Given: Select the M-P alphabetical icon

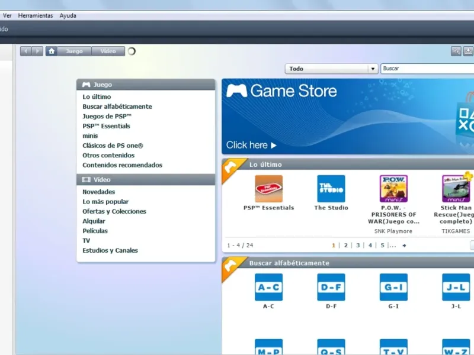Looking at the screenshot, I should tap(269, 347).
